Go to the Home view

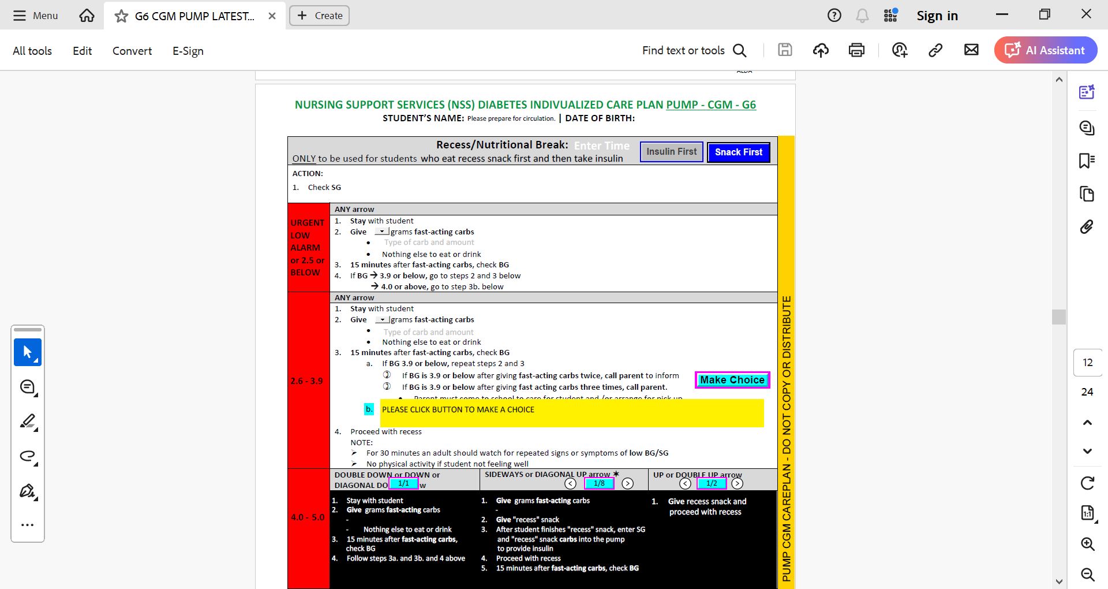click(87, 16)
